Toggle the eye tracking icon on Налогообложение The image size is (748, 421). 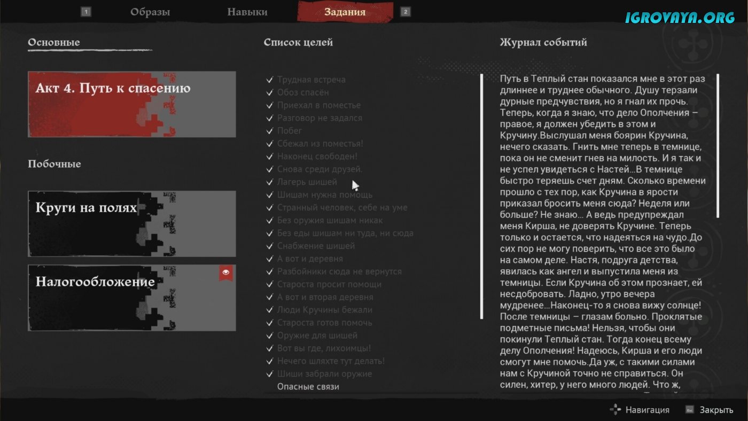click(226, 273)
